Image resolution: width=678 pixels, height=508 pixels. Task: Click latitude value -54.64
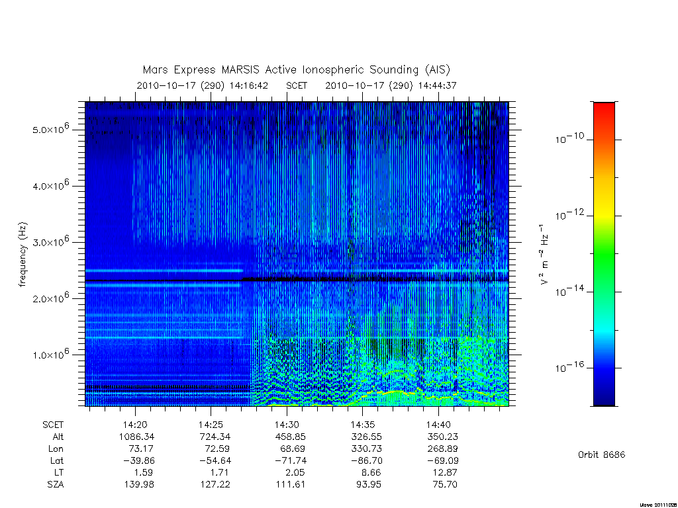click(x=215, y=460)
